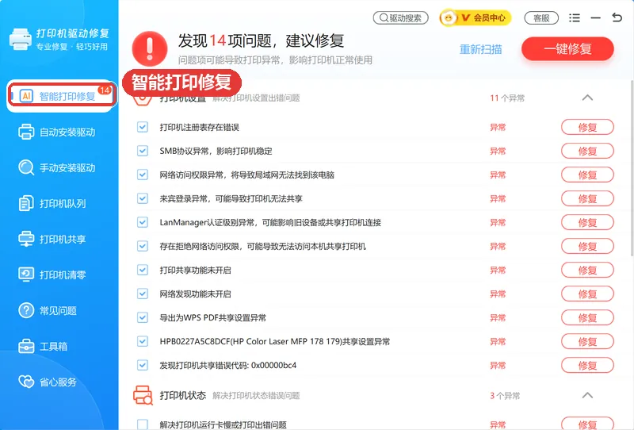The width and height of the screenshot is (634, 430).
Task: Click 修复 for 网络发现功能未开启
Action: [587, 294]
